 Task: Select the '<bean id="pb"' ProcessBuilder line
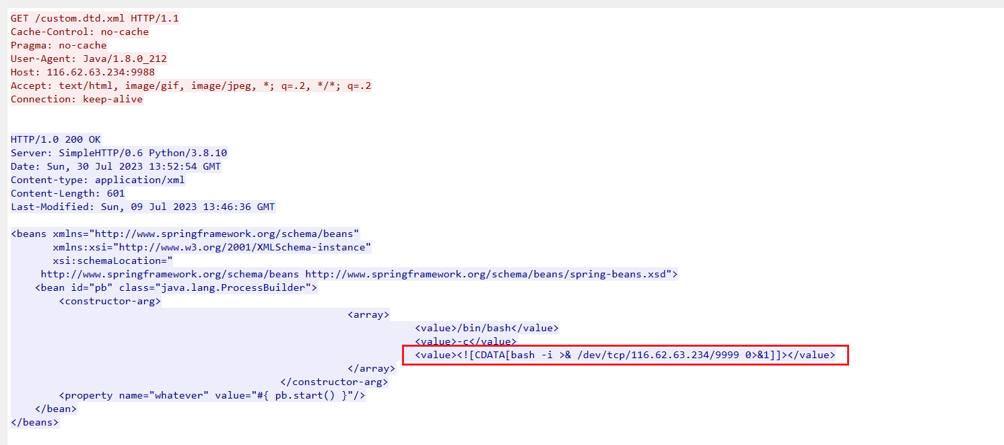[176, 287]
